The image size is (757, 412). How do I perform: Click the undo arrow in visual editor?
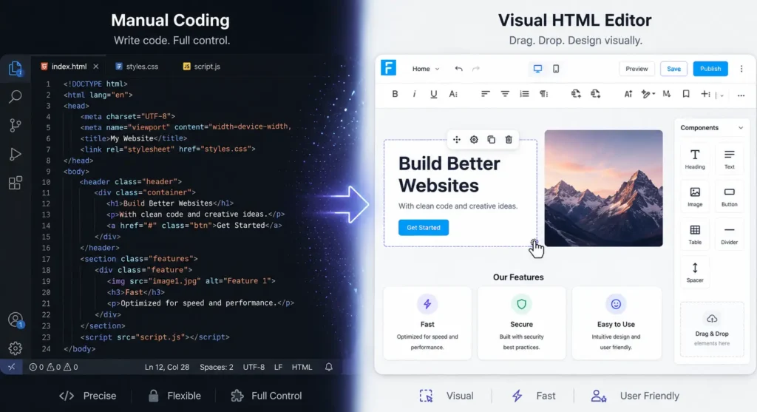[x=458, y=69]
